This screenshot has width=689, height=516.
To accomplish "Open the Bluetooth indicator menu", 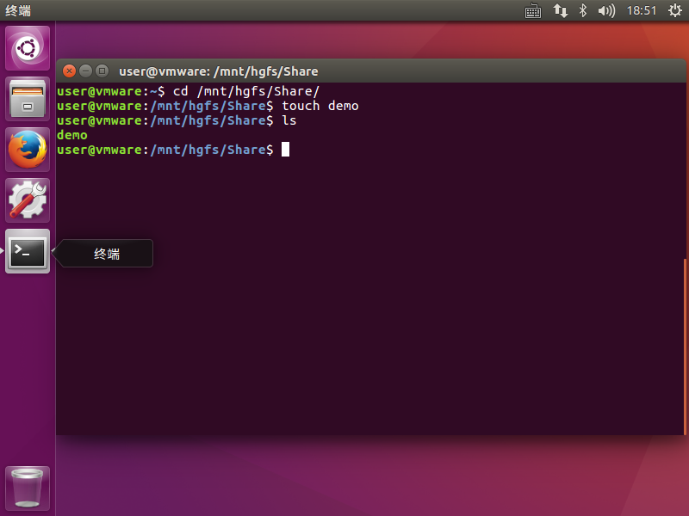I will pyautogui.click(x=583, y=10).
